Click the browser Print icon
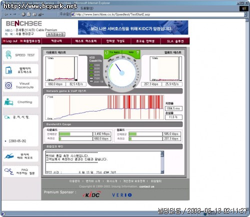This screenshot has width=250, height=217. pos(40,14)
